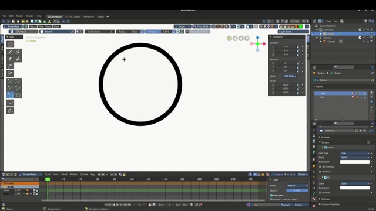Collapse the Layers panel
Screen dimensions: 376x211
[319, 87]
